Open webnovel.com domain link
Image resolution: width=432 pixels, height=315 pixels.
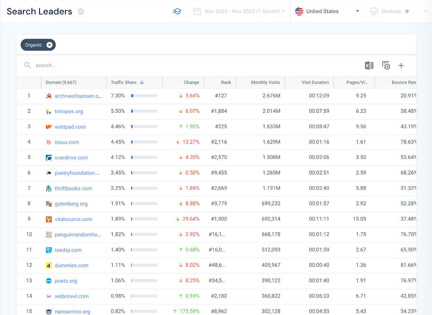pyautogui.click(x=71, y=296)
